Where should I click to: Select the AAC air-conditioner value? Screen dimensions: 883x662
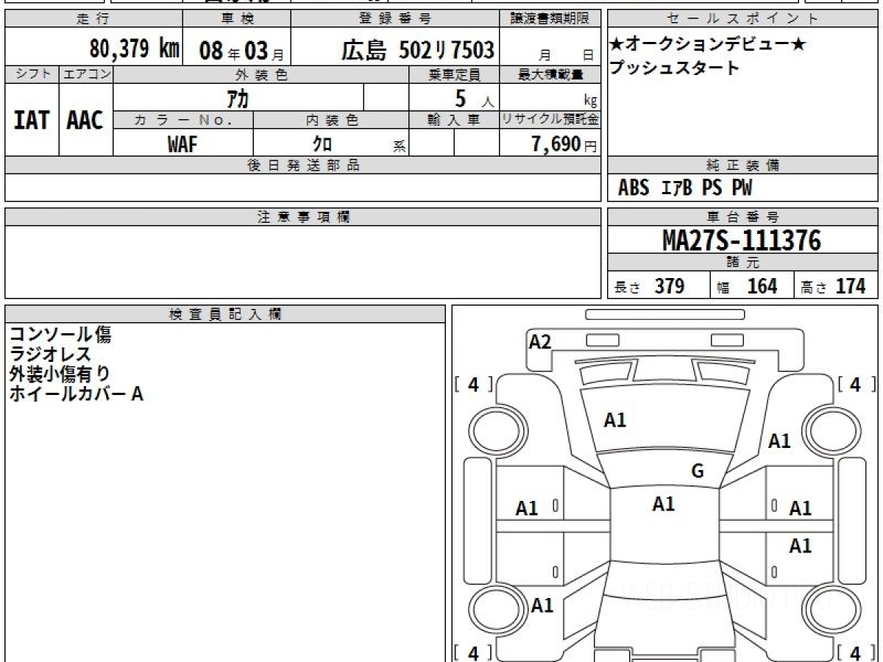tap(85, 121)
